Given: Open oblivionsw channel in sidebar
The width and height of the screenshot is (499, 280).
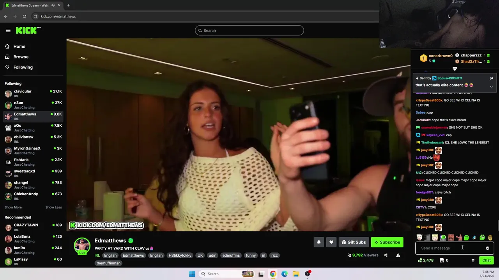Looking at the screenshot, I should click(33, 139).
